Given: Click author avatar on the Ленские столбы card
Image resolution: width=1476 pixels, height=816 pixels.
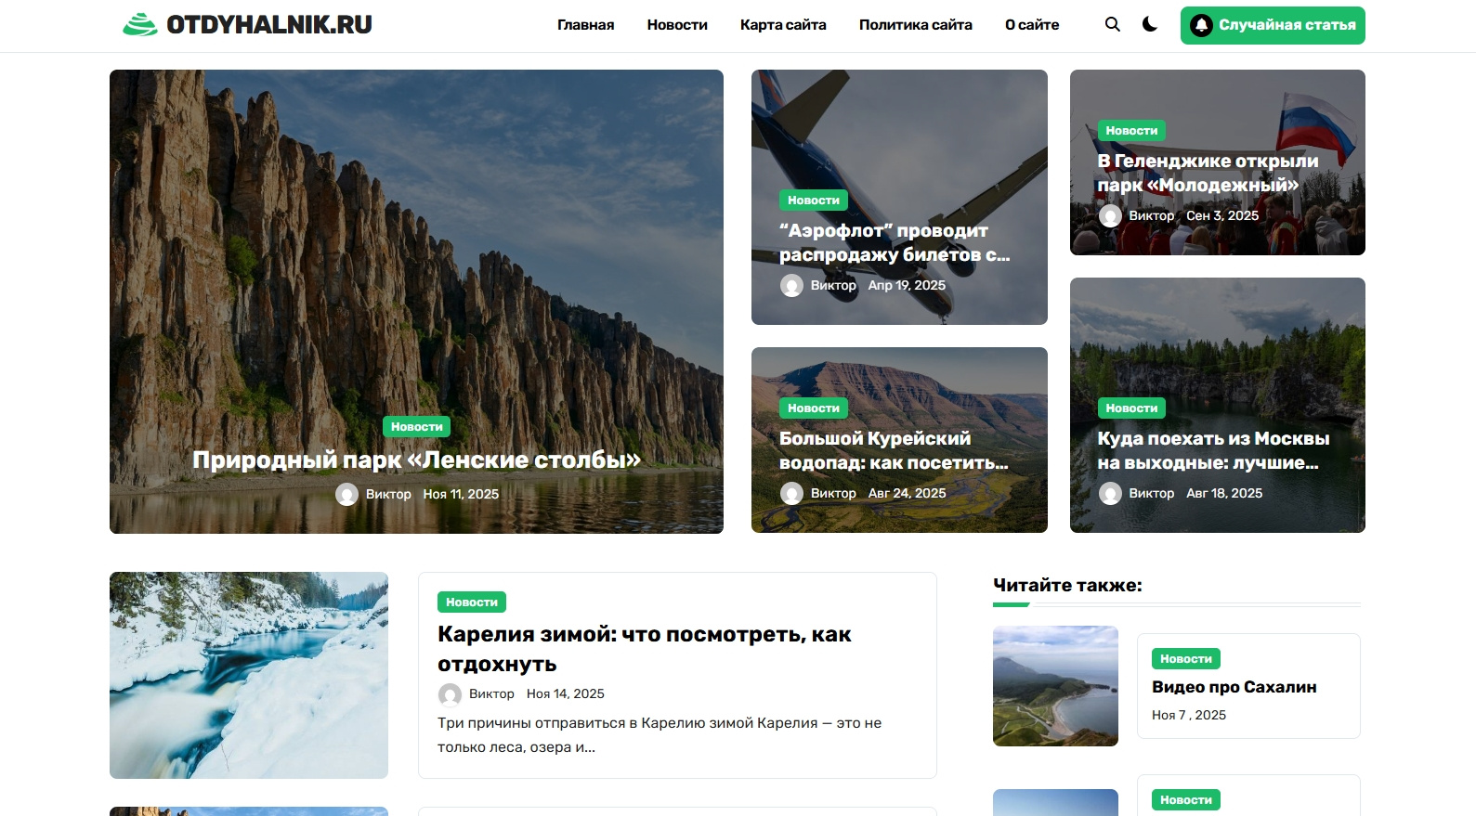Looking at the screenshot, I should (x=346, y=495).
